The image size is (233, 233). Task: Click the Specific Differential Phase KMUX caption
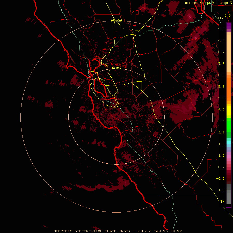pos(118,231)
